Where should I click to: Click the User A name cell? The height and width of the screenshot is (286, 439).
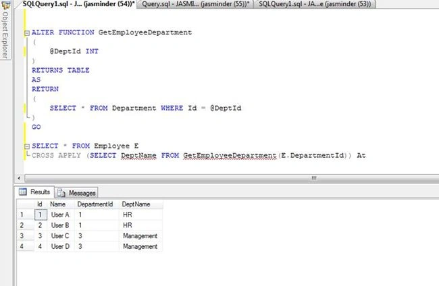(60, 214)
